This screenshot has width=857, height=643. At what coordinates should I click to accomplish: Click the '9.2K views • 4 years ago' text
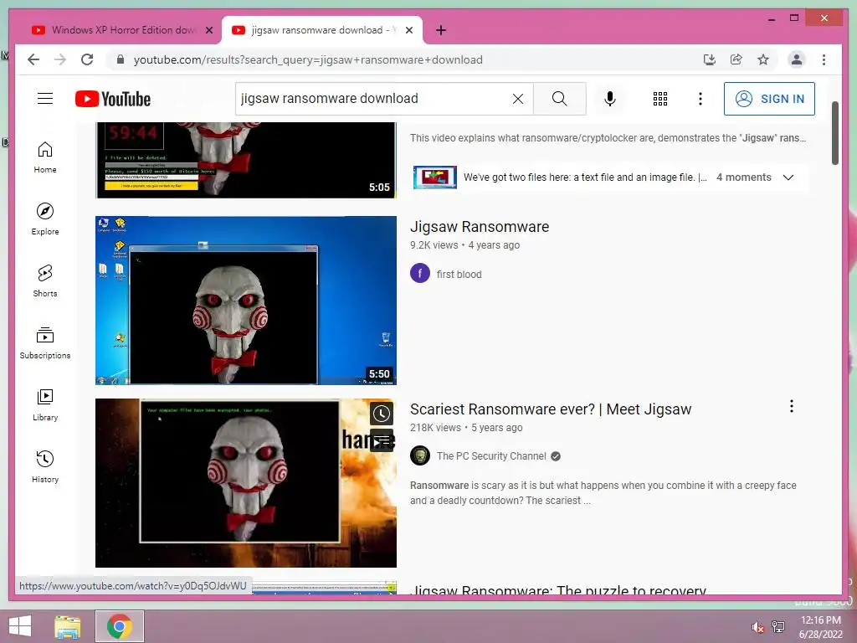point(464,245)
